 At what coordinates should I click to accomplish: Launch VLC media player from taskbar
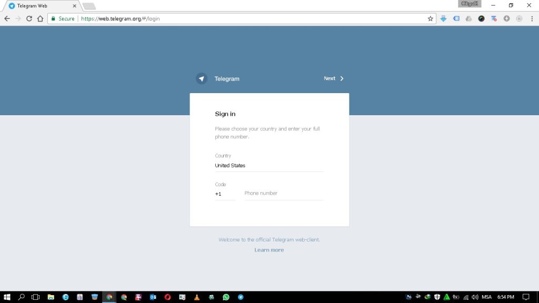click(x=197, y=297)
